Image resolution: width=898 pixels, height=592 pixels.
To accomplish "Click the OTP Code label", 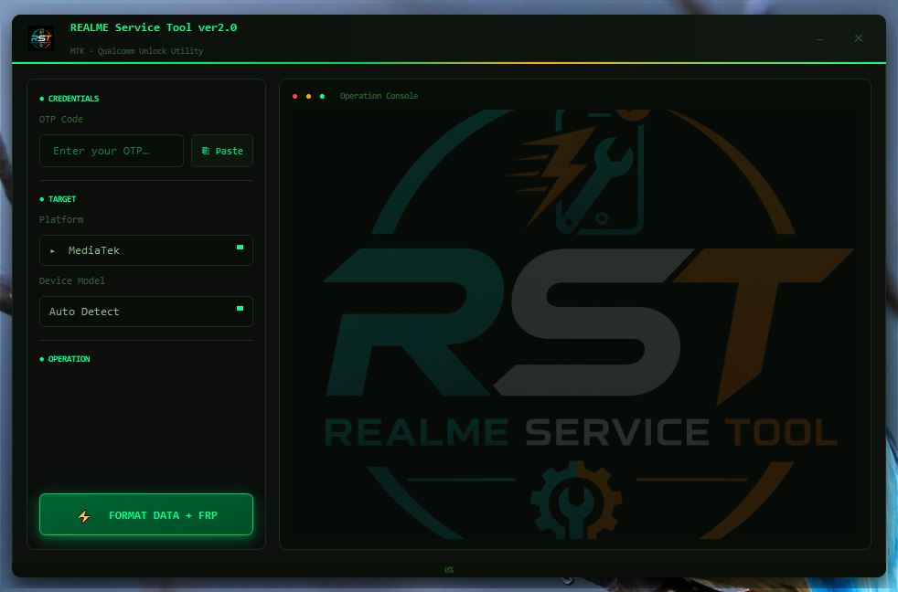I will 60,119.
